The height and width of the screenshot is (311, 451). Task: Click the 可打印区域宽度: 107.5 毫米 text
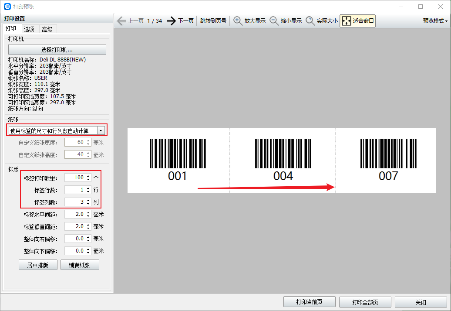coord(42,96)
